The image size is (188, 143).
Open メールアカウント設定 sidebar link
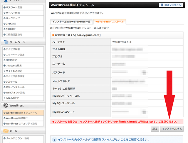pos(23,138)
